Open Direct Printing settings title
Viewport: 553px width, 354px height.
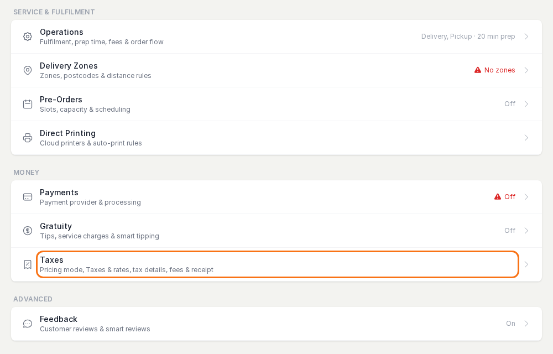coord(67,133)
